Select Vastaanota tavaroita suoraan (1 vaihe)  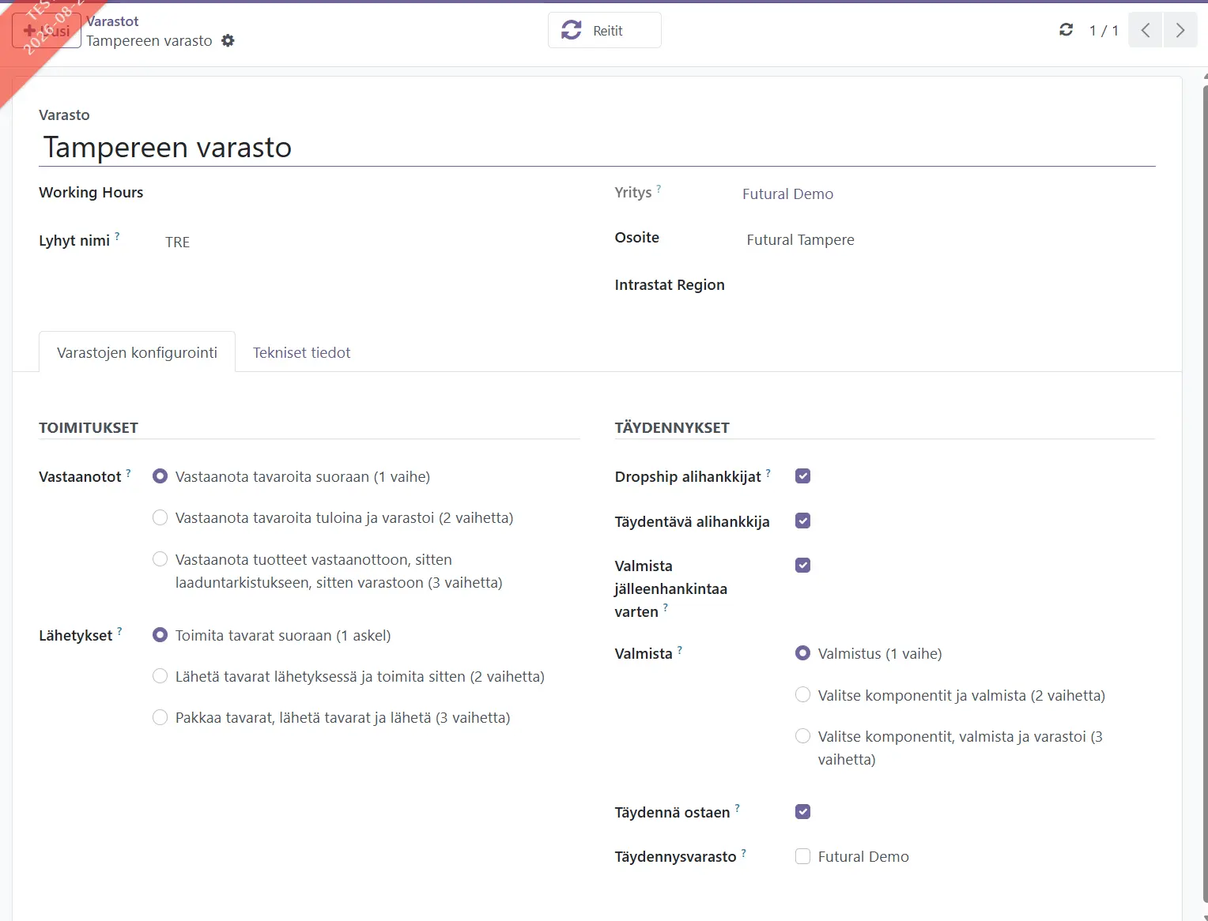160,476
